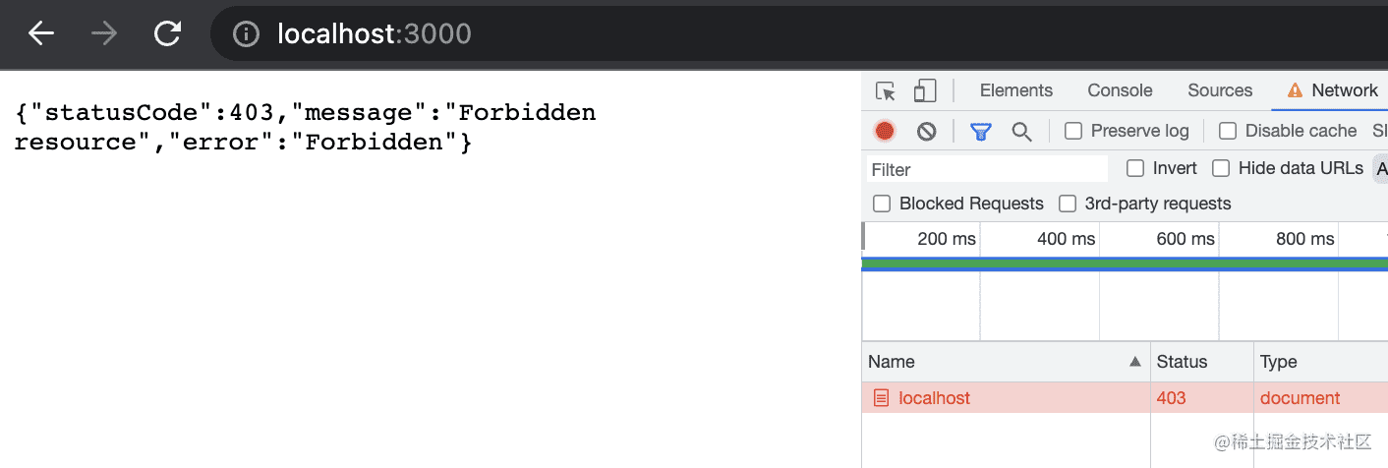This screenshot has width=1388, height=468.
Task: Activate the inspect element picker
Action: (x=886, y=91)
